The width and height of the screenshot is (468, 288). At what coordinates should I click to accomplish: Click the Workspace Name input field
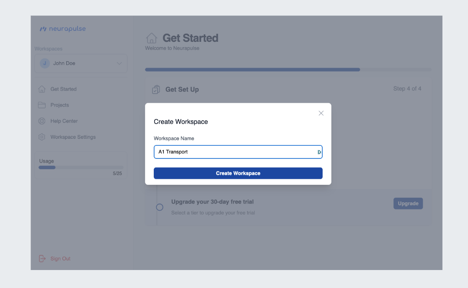click(238, 152)
